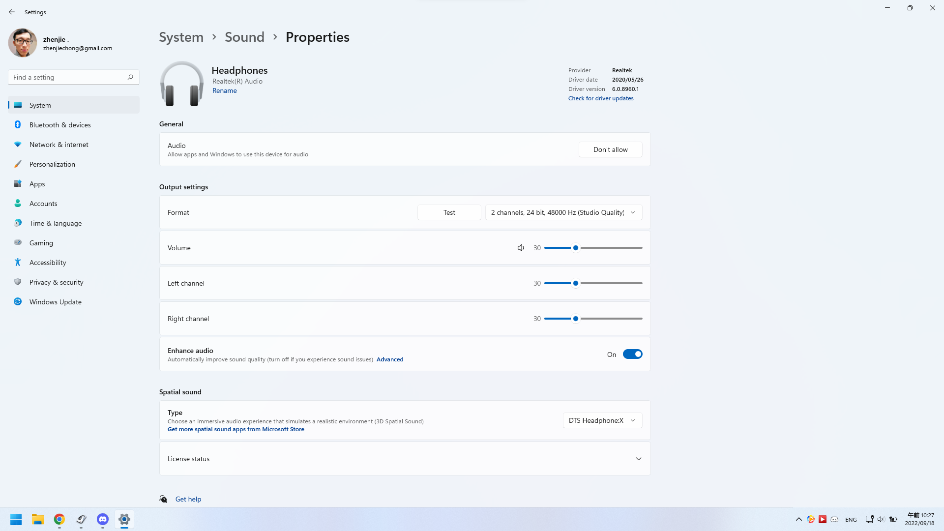Open Google Chrome from the taskbar
944x531 pixels.
coord(59,519)
